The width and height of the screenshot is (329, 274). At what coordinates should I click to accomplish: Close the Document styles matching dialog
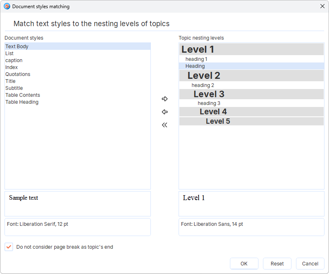pyautogui.click(x=322, y=7)
